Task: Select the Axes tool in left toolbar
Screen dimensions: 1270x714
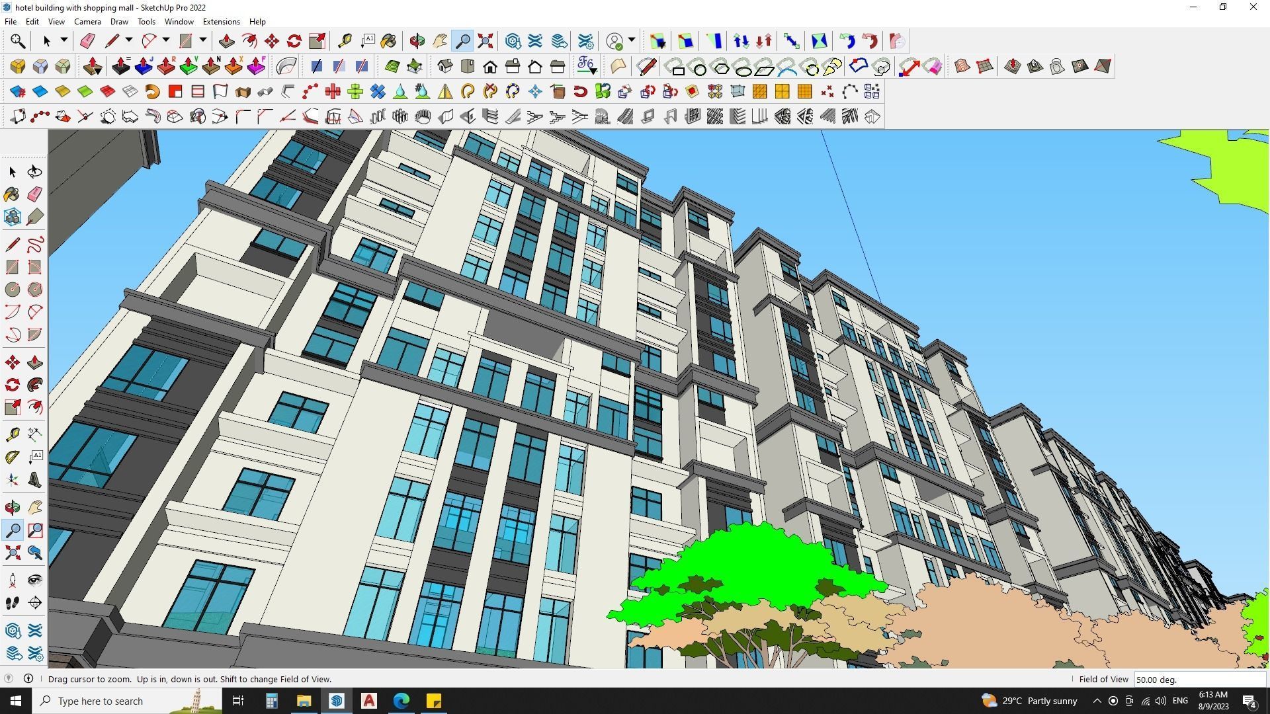Action: coord(13,481)
